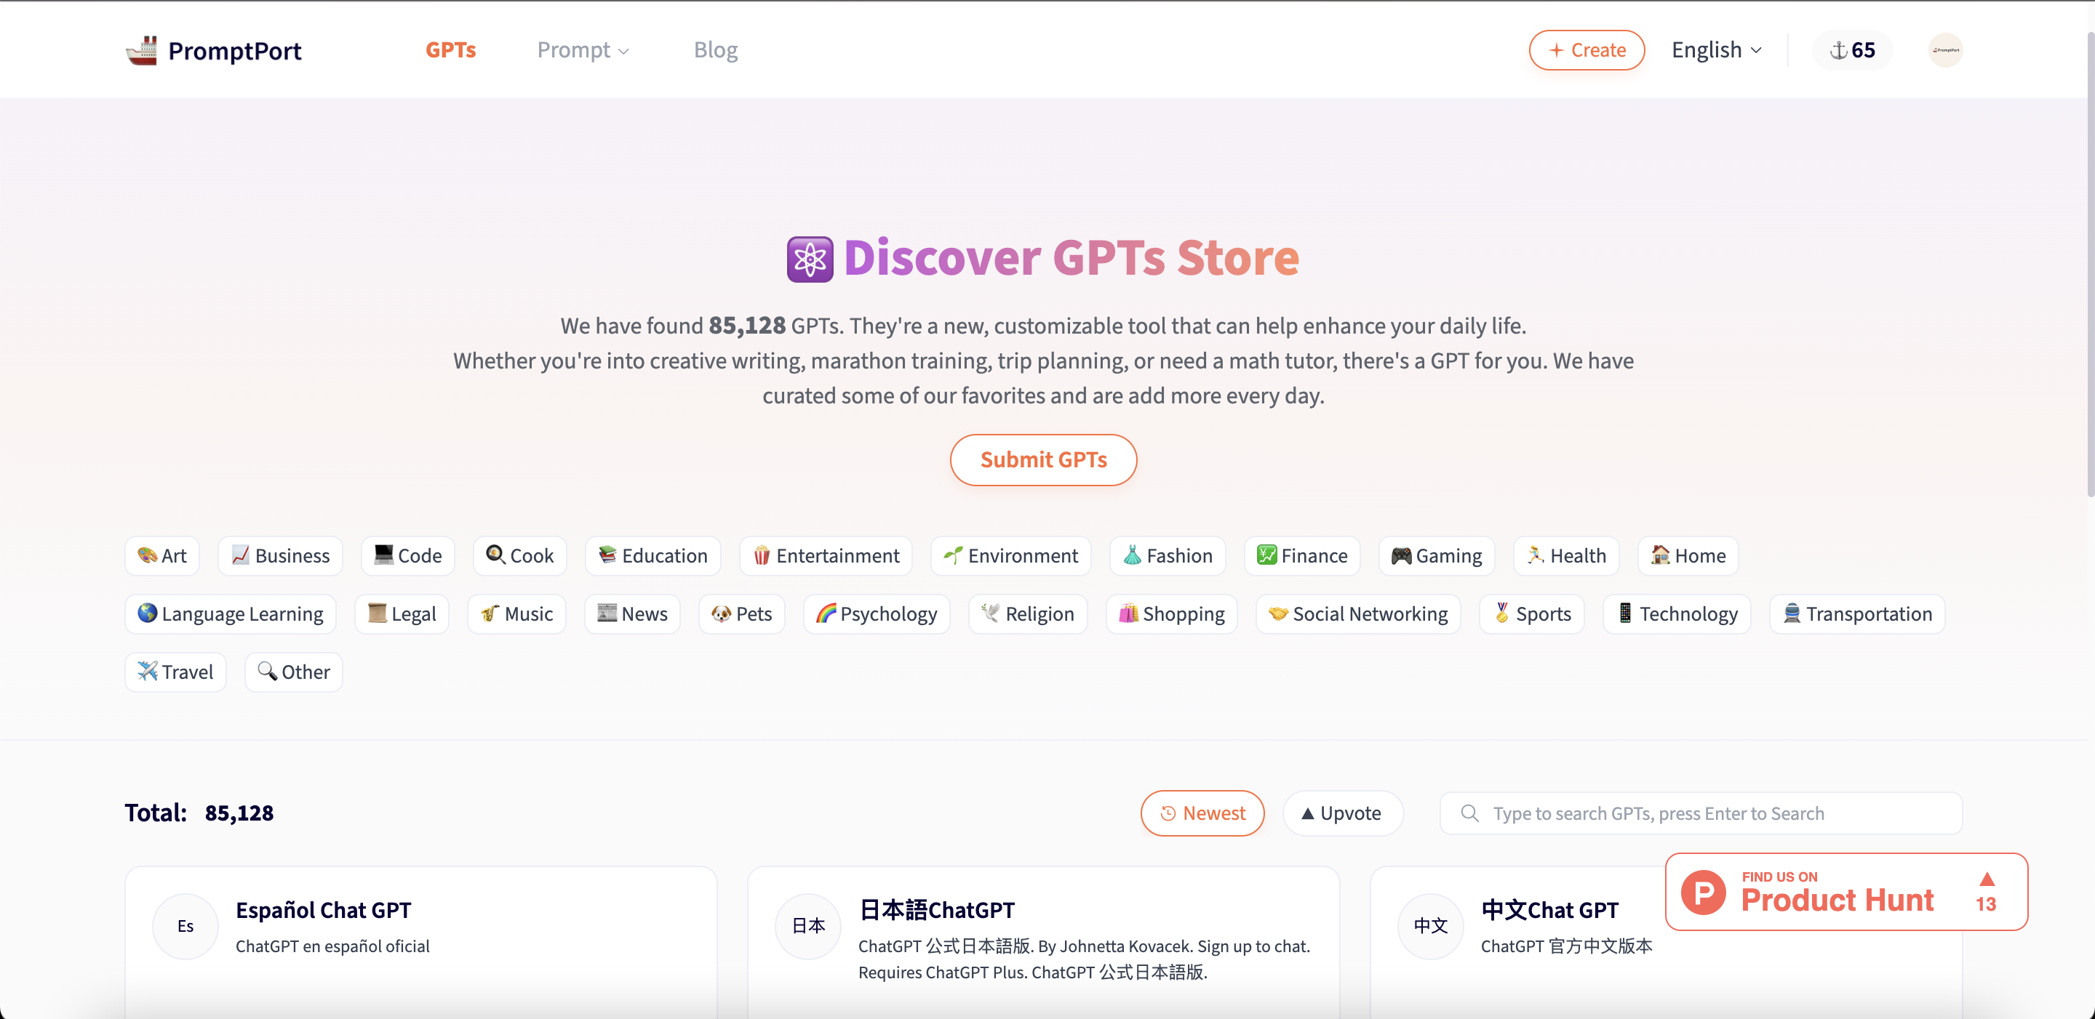Open the Español Chat GPT card
This screenshot has width=2095, height=1019.
(x=324, y=909)
